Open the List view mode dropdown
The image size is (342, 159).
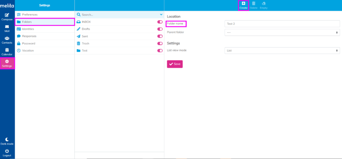[282, 51]
